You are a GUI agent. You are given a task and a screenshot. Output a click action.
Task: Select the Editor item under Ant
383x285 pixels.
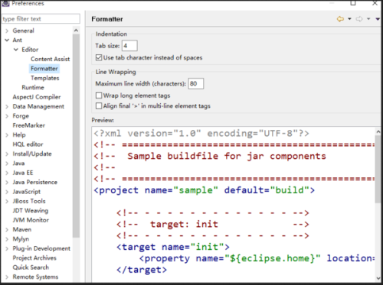pyautogui.click(x=30, y=50)
